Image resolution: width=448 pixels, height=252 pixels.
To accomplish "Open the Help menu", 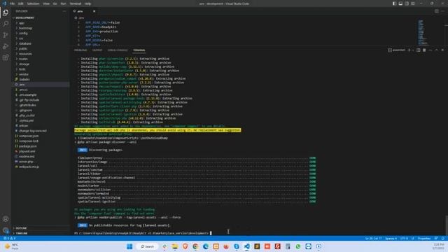I will (87, 3).
